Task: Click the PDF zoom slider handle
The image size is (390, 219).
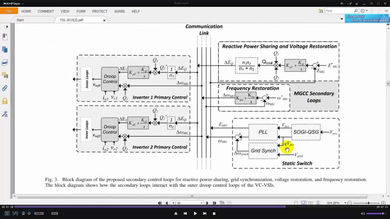Action: tap(369, 203)
